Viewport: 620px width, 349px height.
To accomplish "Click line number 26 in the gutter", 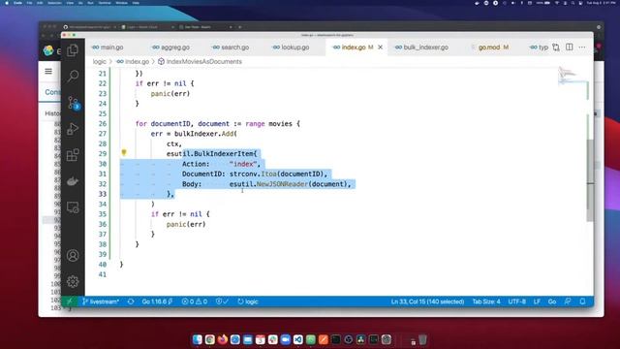I will 103,123.
